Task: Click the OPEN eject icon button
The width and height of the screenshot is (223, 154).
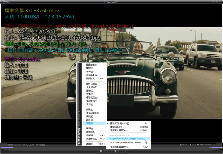Action: pyautogui.click(x=193, y=145)
